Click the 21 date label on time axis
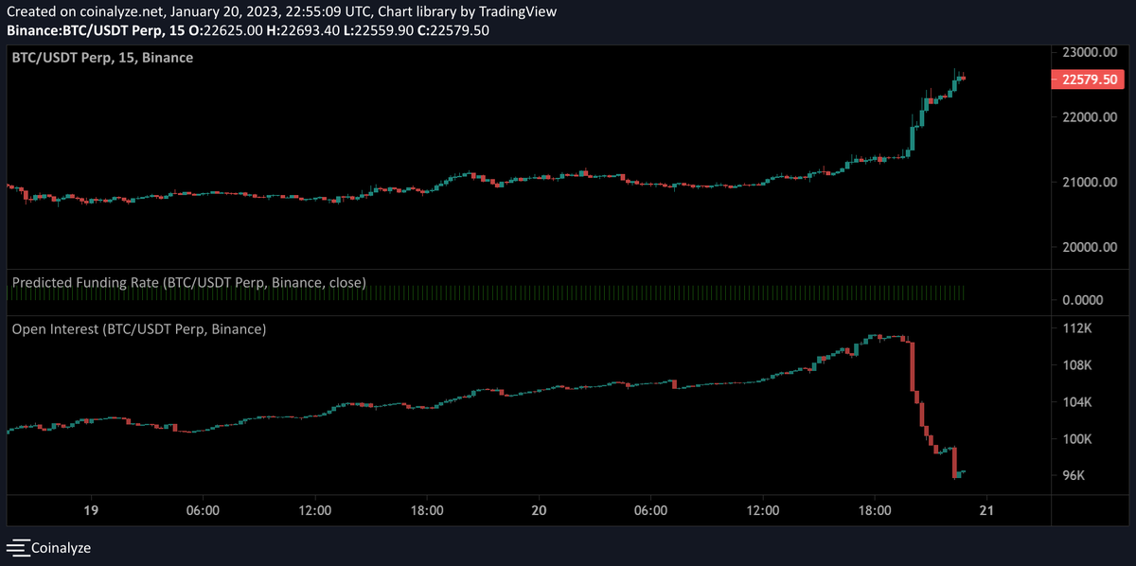 click(x=985, y=509)
